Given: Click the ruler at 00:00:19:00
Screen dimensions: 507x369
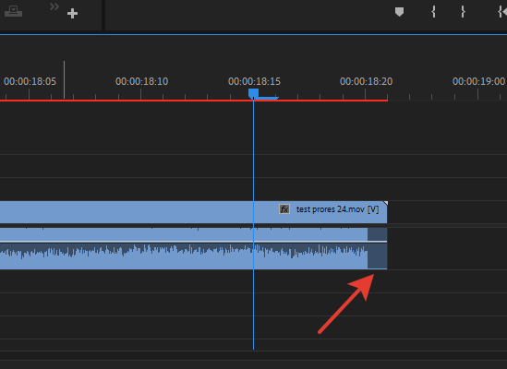Looking at the screenshot, I should click(478, 81).
